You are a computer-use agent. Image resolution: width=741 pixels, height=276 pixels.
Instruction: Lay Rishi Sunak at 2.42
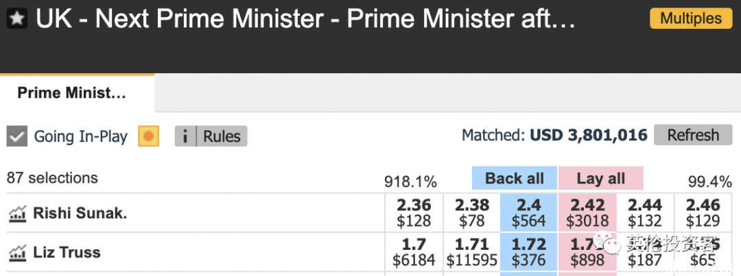(587, 213)
